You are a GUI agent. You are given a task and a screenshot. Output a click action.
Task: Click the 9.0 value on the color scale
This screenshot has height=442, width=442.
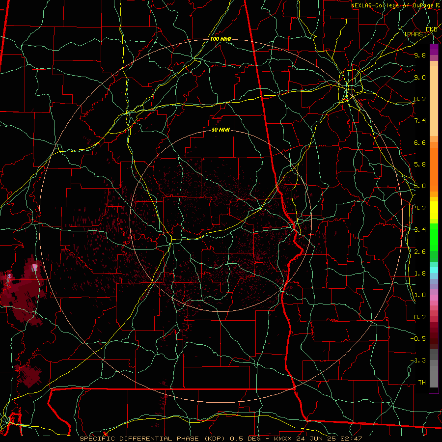click(x=420, y=77)
